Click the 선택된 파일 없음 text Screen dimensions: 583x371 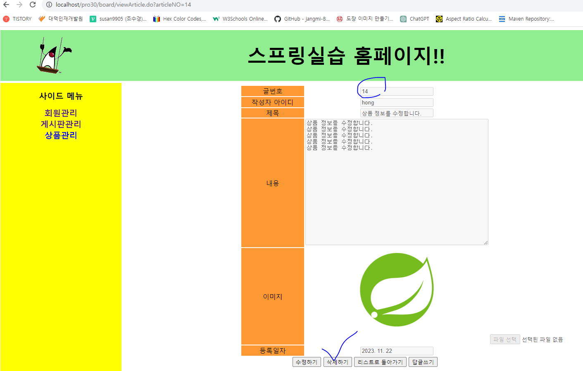click(542, 339)
